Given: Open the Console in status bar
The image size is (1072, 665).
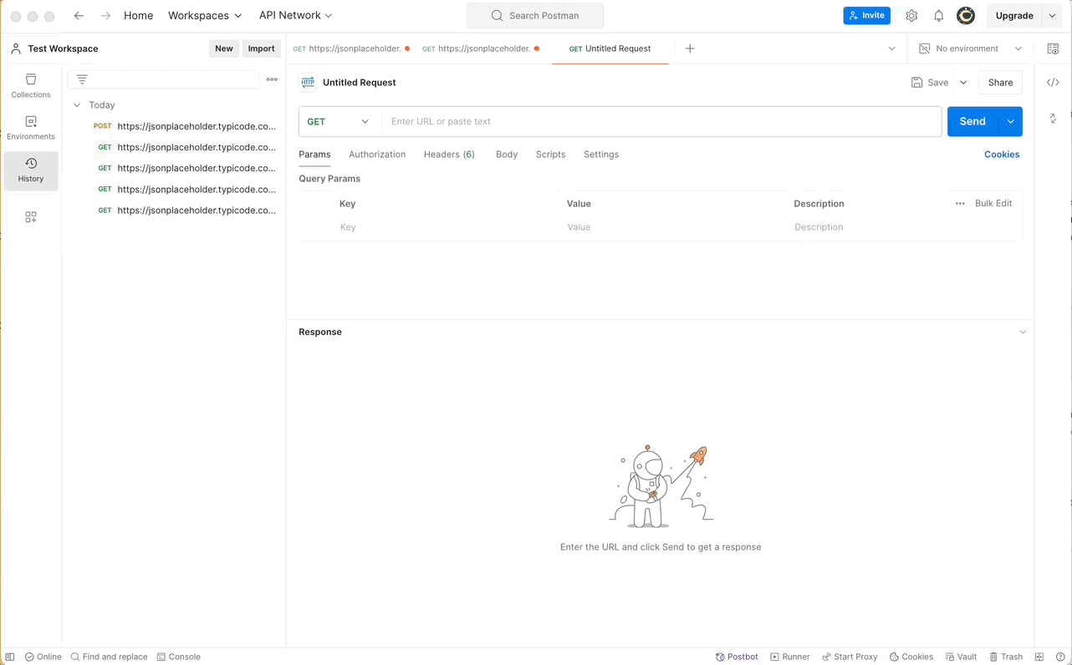Looking at the screenshot, I should (x=179, y=657).
